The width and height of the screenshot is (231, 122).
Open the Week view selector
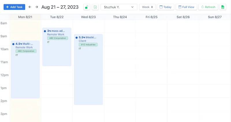147,7
